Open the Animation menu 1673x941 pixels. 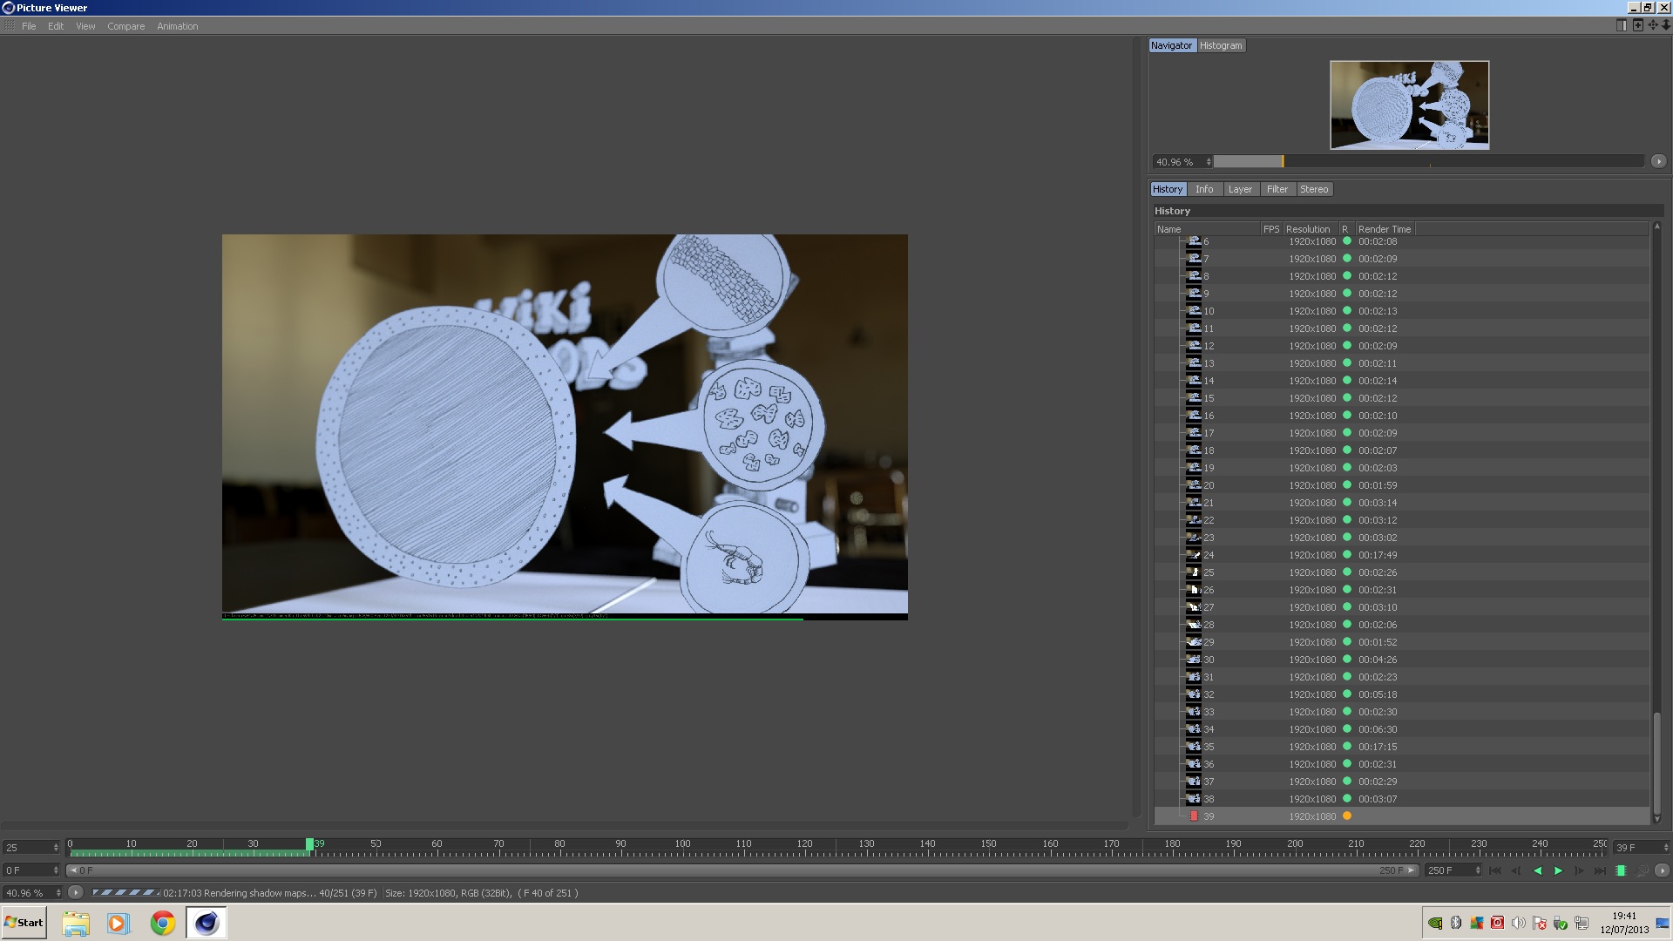(177, 26)
